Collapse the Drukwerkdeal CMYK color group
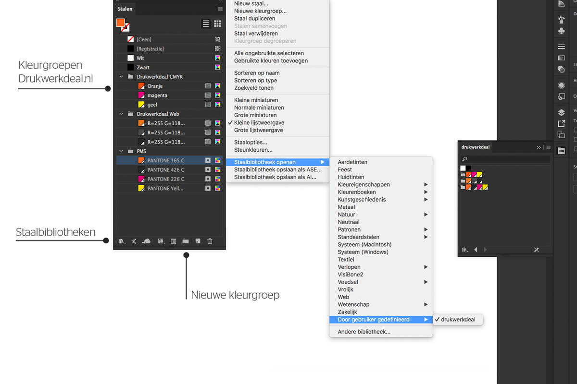 [121, 77]
